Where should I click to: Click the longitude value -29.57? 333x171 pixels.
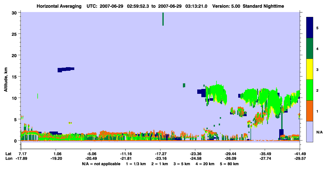tap(300, 159)
